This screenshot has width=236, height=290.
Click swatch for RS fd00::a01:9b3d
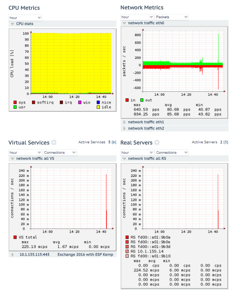[x=127, y=246]
